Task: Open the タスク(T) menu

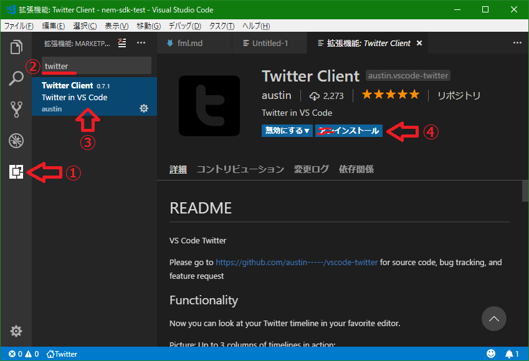Action: coord(221,26)
